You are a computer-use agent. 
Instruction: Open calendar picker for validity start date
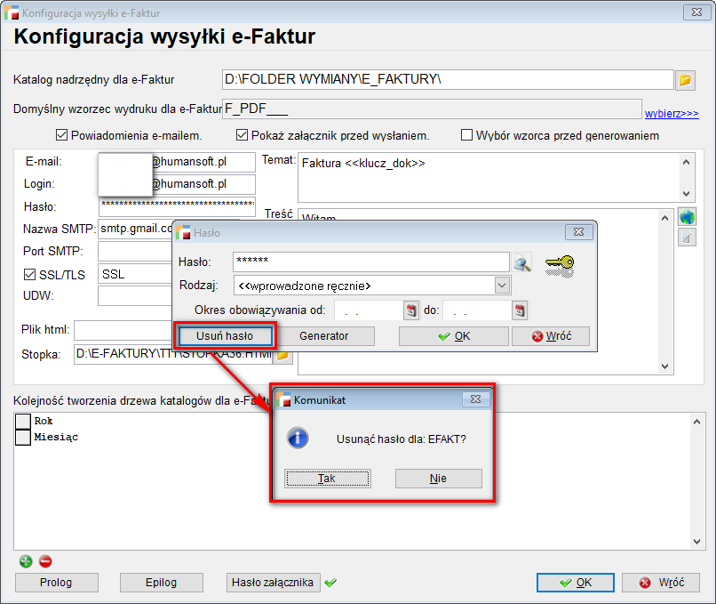pos(411,310)
